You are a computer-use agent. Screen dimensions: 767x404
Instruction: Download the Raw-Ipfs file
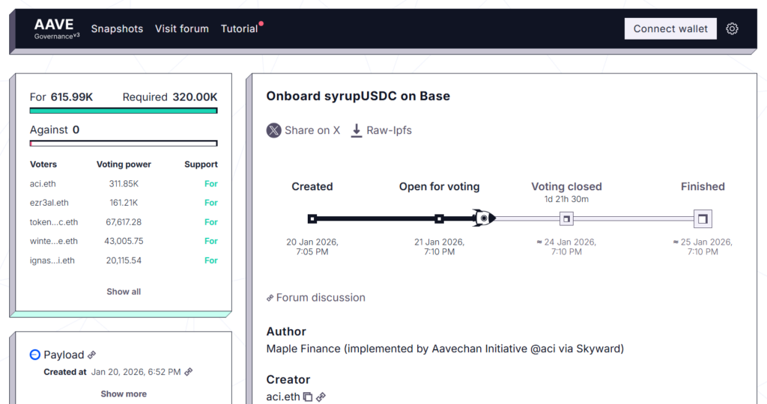tap(381, 130)
